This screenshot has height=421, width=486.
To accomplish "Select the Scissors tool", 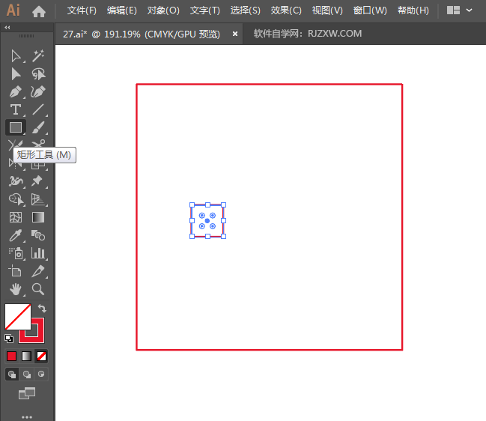I will 39,143.
